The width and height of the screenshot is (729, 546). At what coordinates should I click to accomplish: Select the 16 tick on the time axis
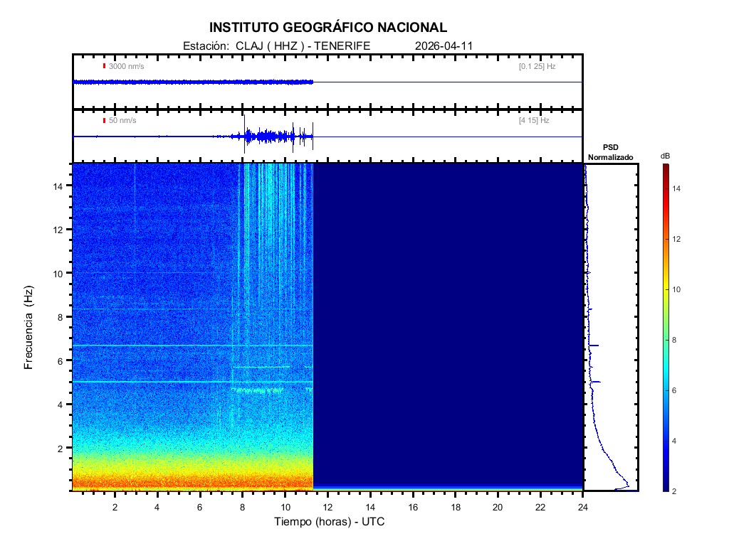(413, 506)
